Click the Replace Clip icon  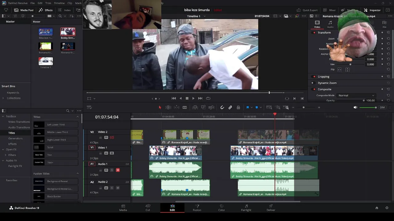[211, 107]
